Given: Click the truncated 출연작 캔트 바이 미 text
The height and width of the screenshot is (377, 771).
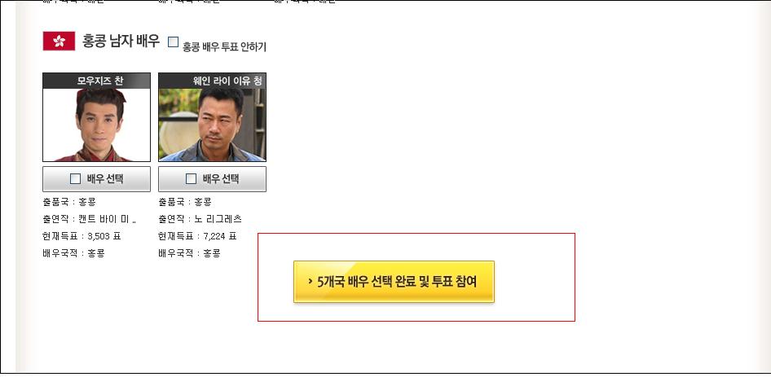Looking at the screenshot, I should (x=90, y=219).
